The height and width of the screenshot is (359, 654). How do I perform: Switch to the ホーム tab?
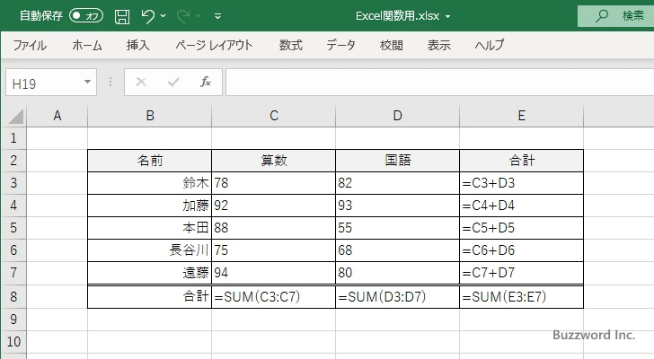tap(87, 45)
